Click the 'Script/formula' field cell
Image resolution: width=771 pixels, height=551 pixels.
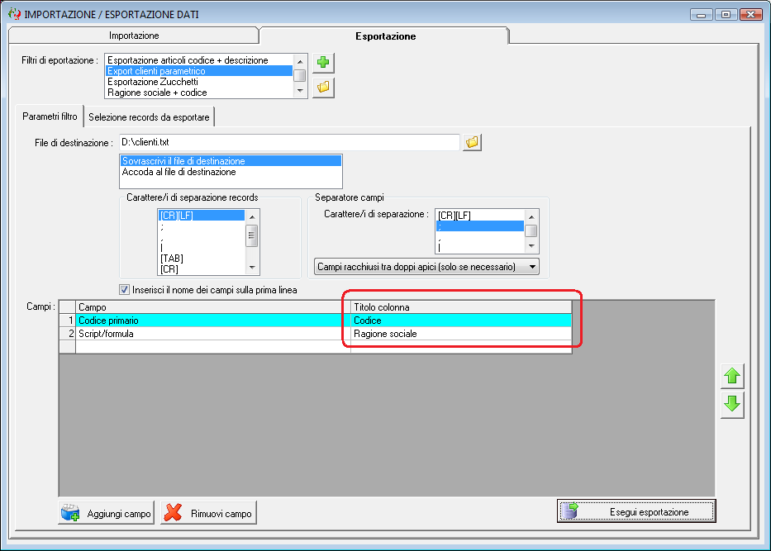pyautogui.click(x=213, y=334)
